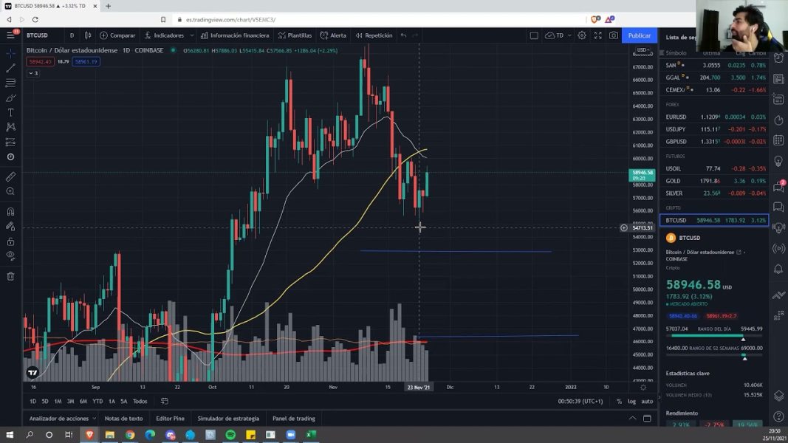The width and height of the screenshot is (788, 443).
Task: Select the crosshair cursor tool
Action: [x=10, y=53]
